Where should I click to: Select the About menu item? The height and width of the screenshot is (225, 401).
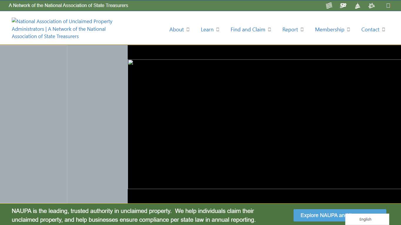[x=176, y=29]
